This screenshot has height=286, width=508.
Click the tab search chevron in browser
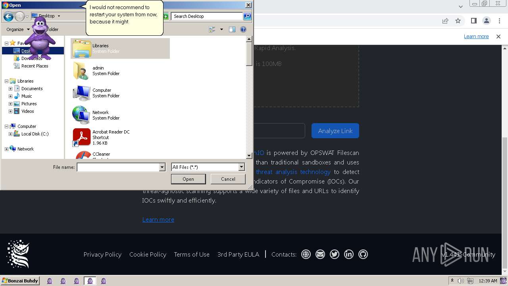coord(461,6)
